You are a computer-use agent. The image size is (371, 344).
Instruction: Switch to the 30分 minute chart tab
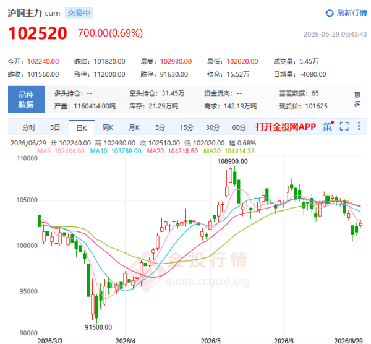(x=213, y=127)
